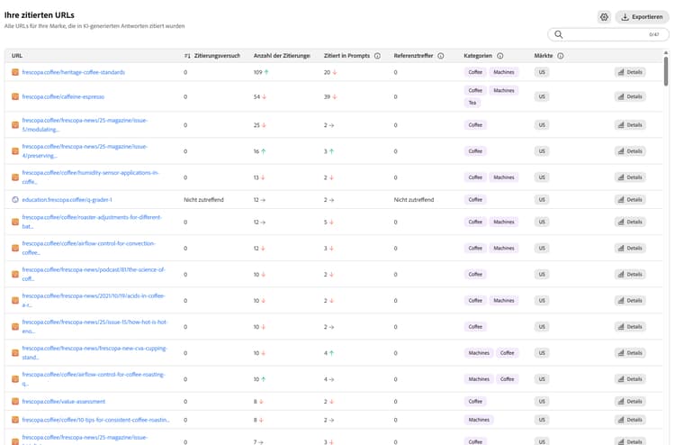Click Details for issue-4/preserving row

pyautogui.click(x=630, y=151)
